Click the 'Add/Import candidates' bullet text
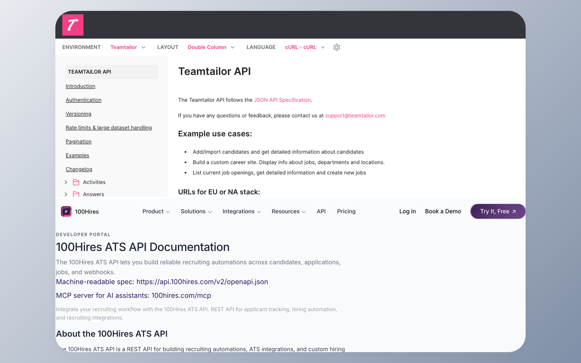The height and width of the screenshot is (363, 581). [278, 152]
